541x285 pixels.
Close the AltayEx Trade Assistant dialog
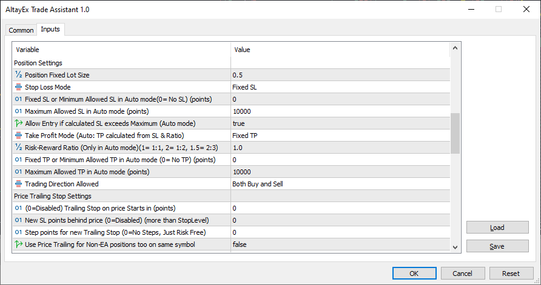pyautogui.click(x=526, y=9)
